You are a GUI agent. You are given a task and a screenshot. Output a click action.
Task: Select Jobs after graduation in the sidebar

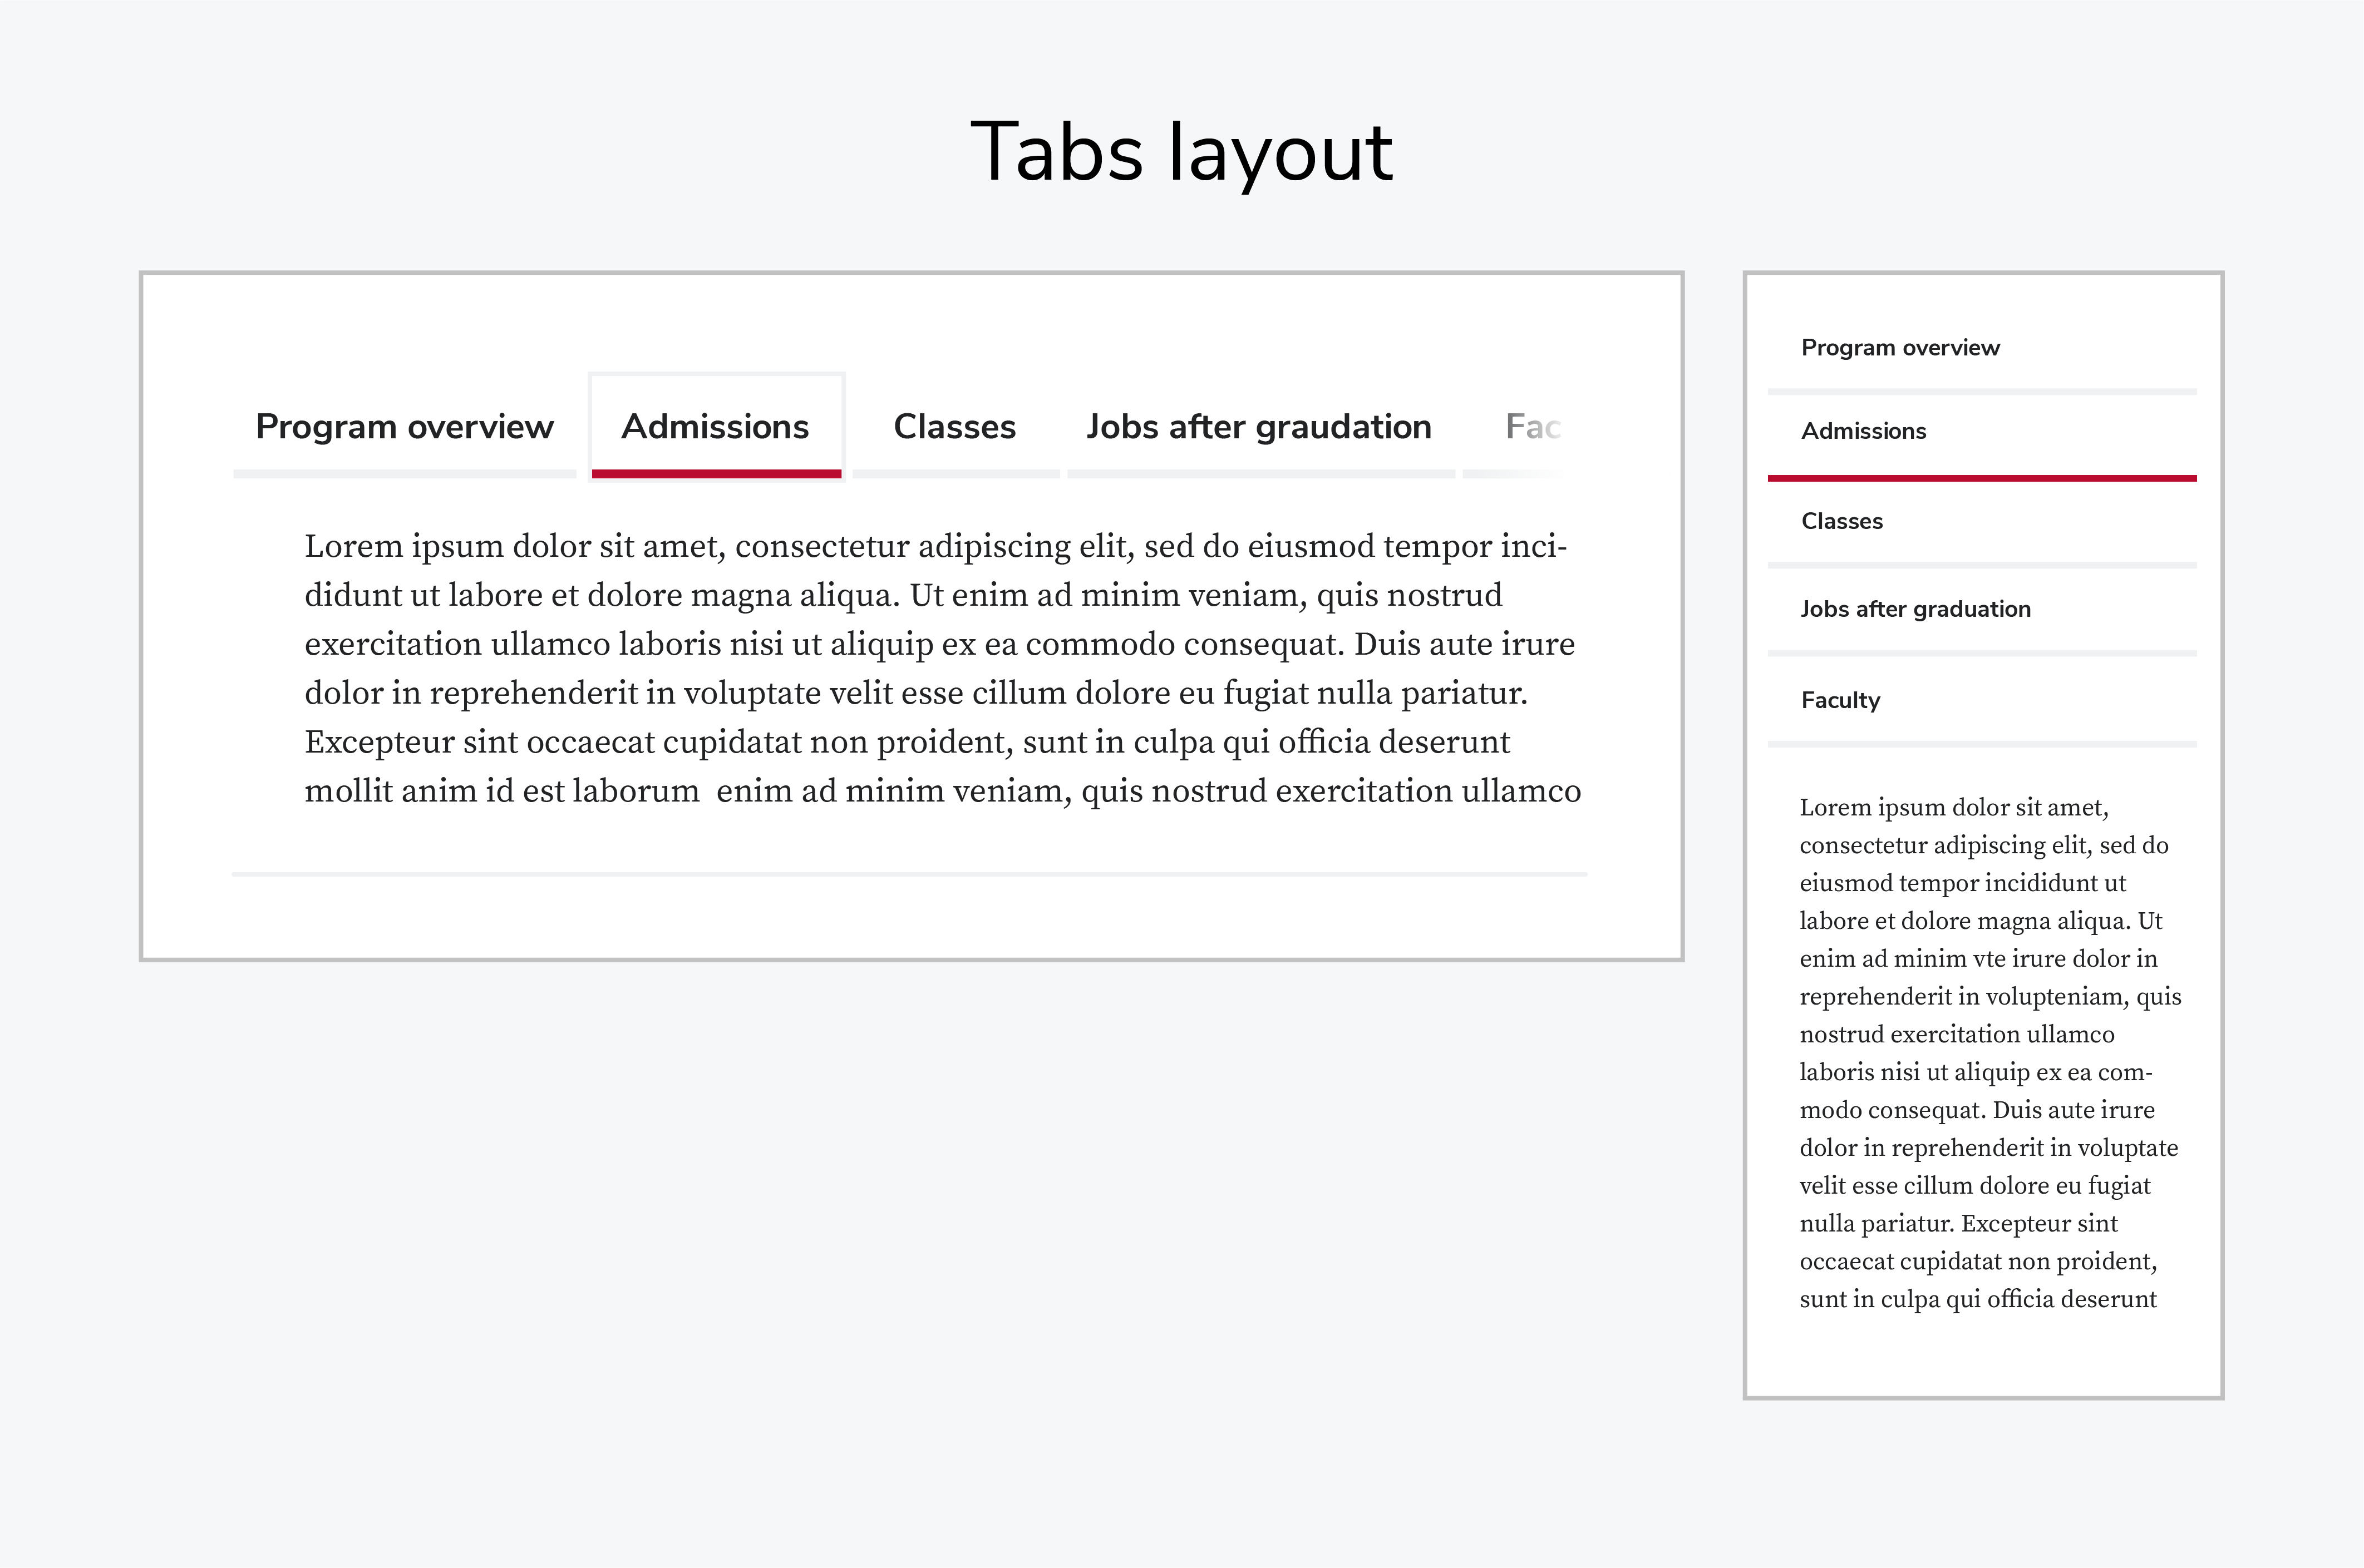tap(1915, 608)
